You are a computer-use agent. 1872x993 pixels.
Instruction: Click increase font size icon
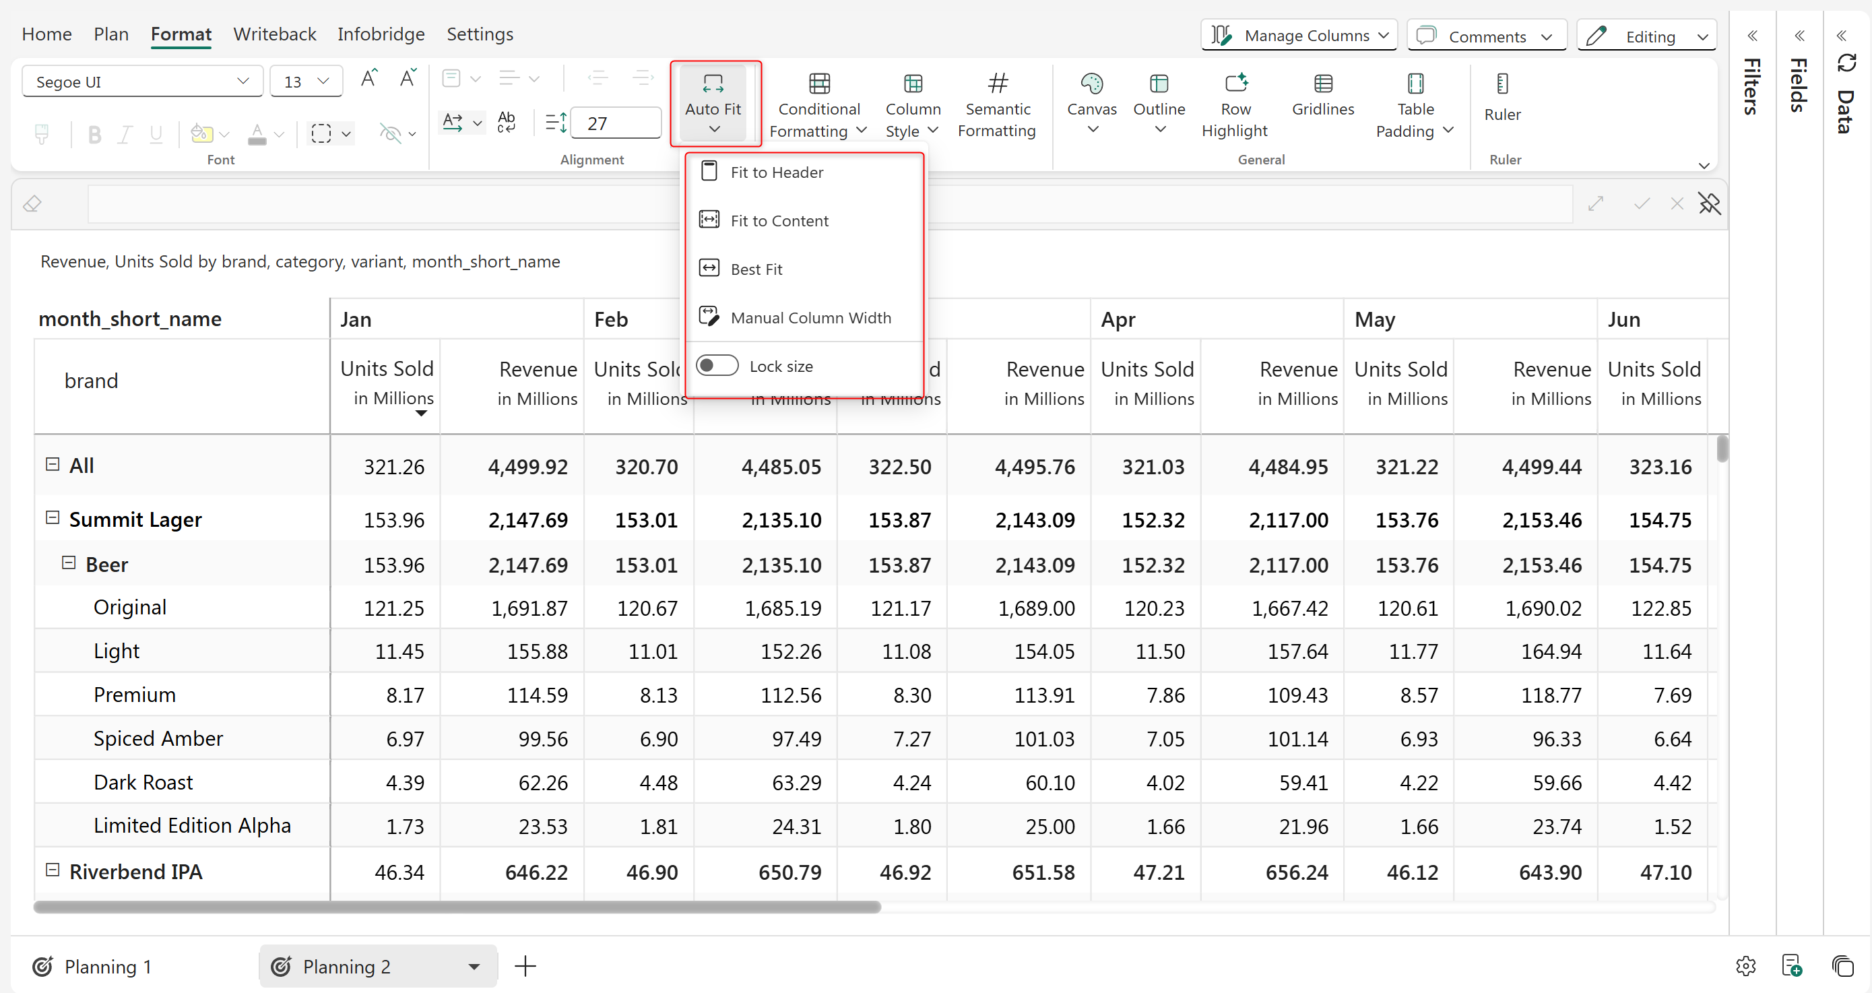pos(369,79)
